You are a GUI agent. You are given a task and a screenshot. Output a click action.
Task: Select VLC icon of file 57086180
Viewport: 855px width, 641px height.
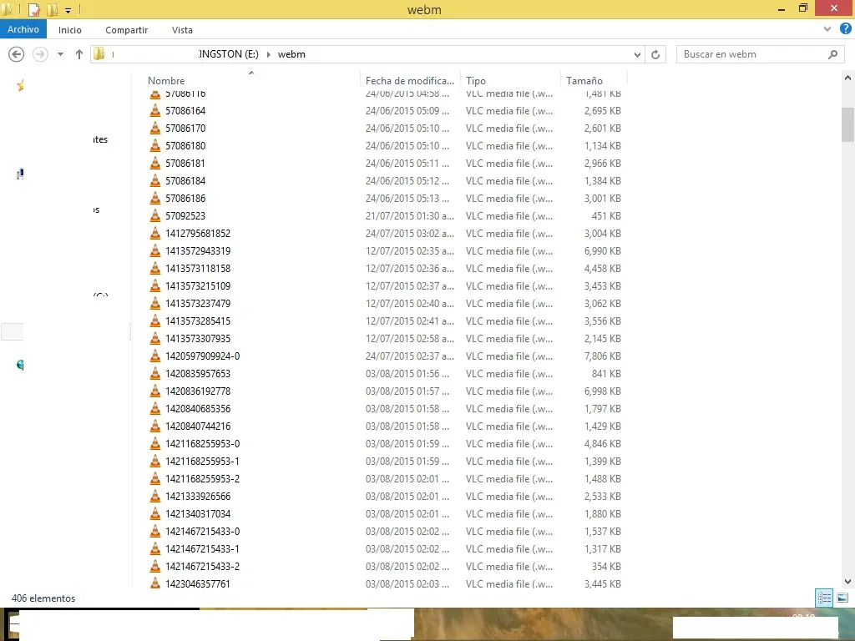[155, 145]
